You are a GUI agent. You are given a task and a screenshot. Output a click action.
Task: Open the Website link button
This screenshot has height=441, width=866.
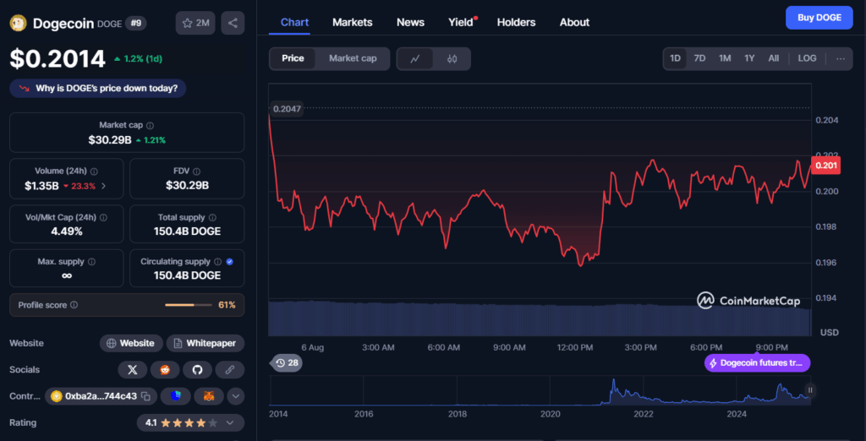tap(131, 343)
